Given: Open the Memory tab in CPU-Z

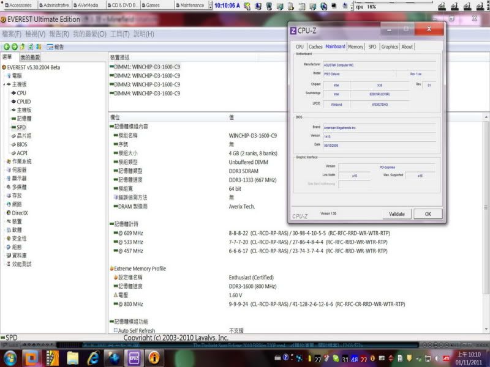Looking at the screenshot, I should tap(356, 47).
